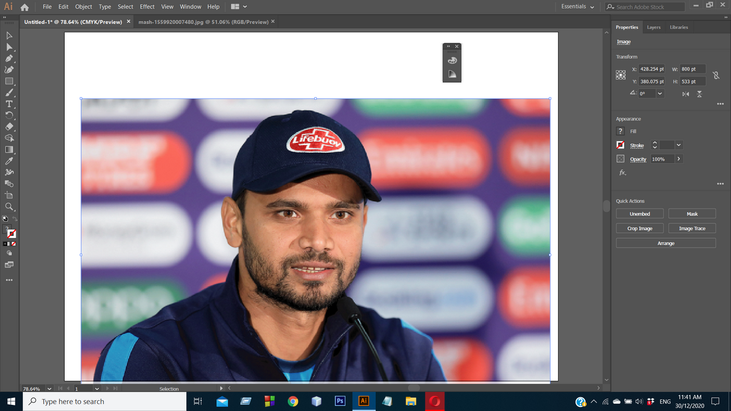The image size is (731, 411).
Task: Click the floating panel color palette icon
Action: pyautogui.click(x=452, y=60)
